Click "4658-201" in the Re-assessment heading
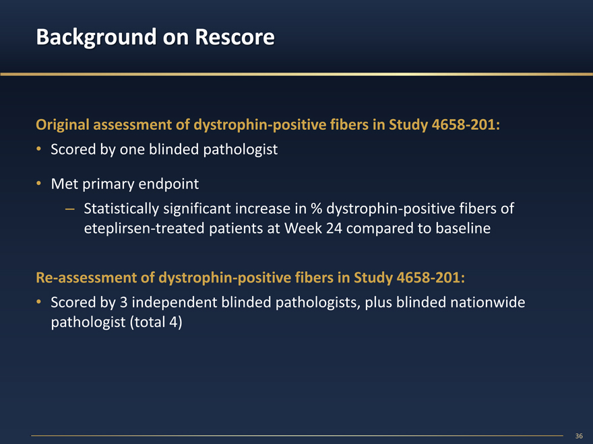Image resolution: width=593 pixels, height=444 pixels. coord(430,277)
